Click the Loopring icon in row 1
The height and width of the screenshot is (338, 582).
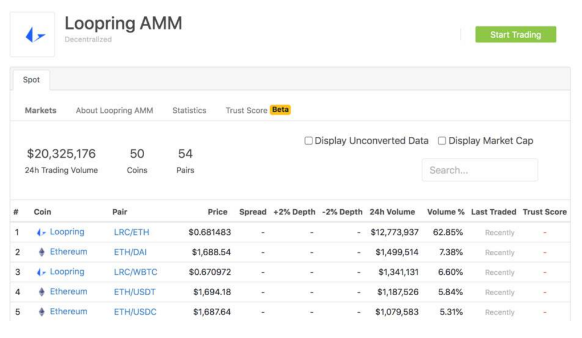41,232
